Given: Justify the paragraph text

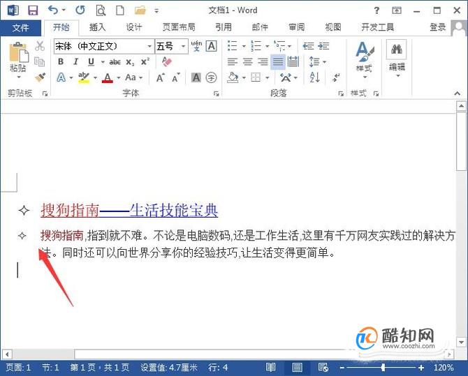Looking at the screenshot, I should coord(278,62).
